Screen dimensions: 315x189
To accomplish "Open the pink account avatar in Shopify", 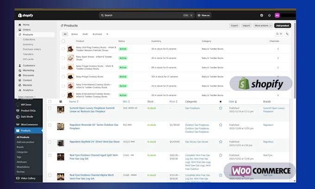I will click(x=277, y=15).
